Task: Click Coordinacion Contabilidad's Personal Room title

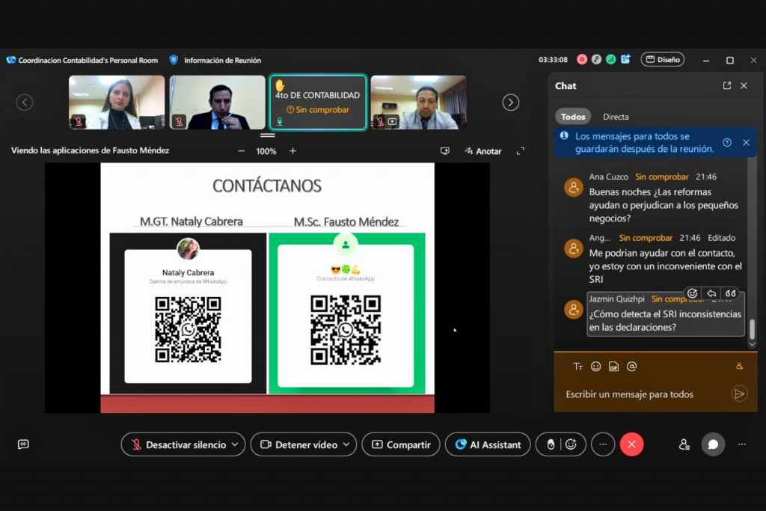Action: click(x=88, y=60)
